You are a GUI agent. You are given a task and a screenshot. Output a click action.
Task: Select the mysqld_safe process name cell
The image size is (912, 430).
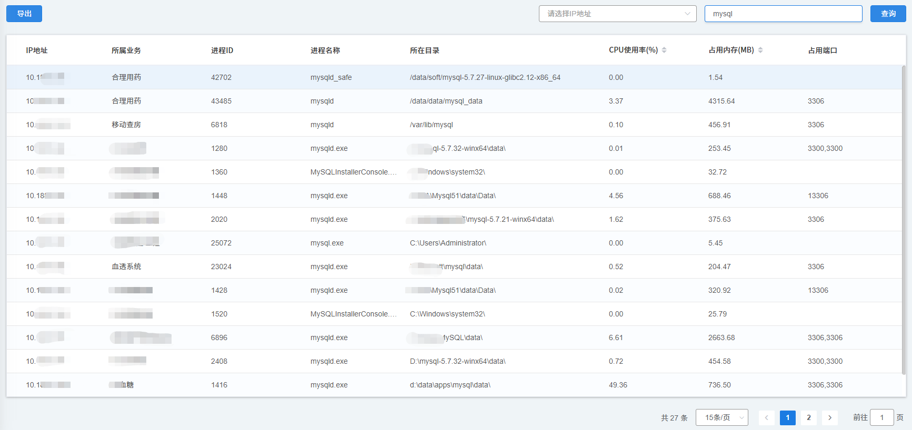(331, 77)
